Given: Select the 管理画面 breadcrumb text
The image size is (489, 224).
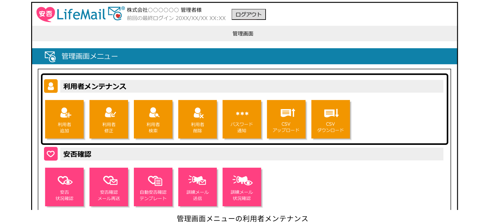Looking at the screenshot, I should pyautogui.click(x=243, y=34).
